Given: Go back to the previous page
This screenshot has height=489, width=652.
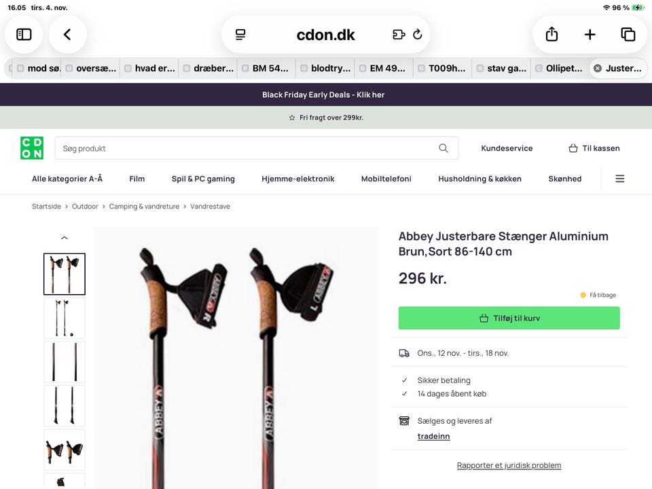Looking at the screenshot, I should click(67, 35).
